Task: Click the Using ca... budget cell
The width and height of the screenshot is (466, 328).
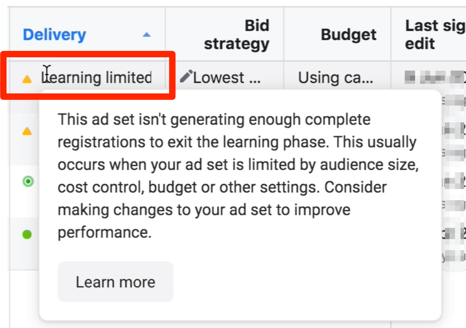Action: point(336,77)
